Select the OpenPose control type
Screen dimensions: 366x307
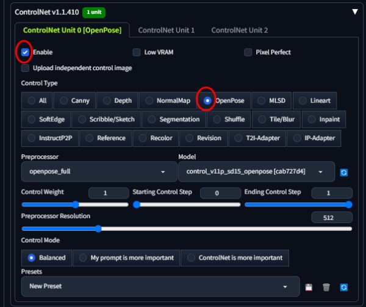coord(224,101)
